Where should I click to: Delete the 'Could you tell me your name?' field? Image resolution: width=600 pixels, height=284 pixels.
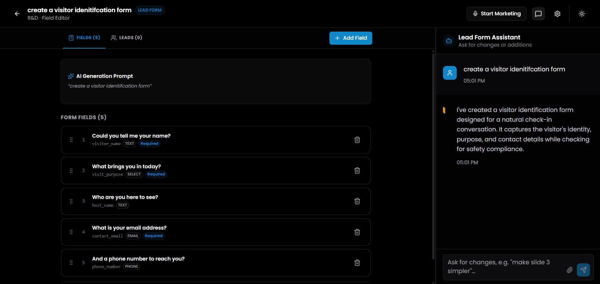point(357,140)
